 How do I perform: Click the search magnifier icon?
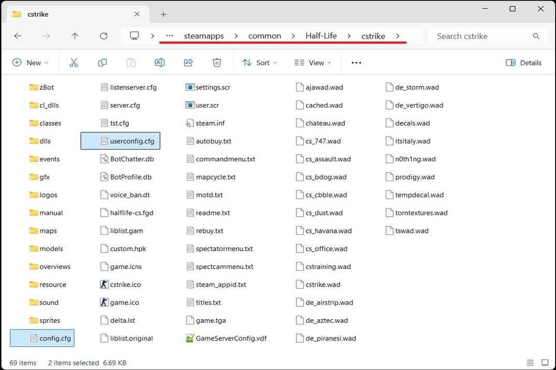[x=536, y=36]
